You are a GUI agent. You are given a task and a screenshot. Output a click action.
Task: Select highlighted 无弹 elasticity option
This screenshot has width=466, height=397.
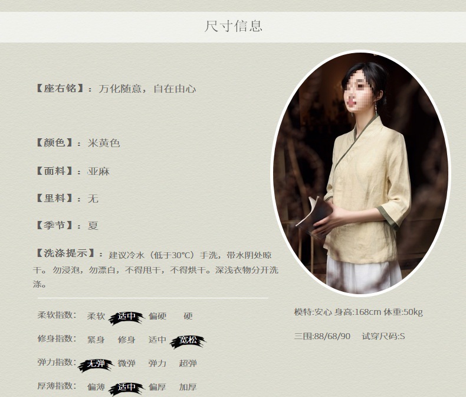point(96,364)
